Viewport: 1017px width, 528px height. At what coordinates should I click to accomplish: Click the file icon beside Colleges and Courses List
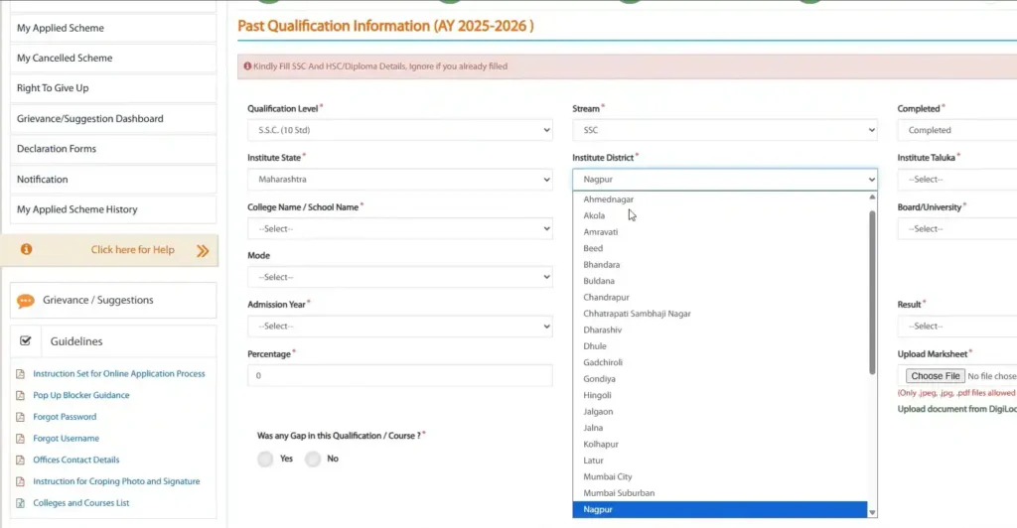click(20, 503)
